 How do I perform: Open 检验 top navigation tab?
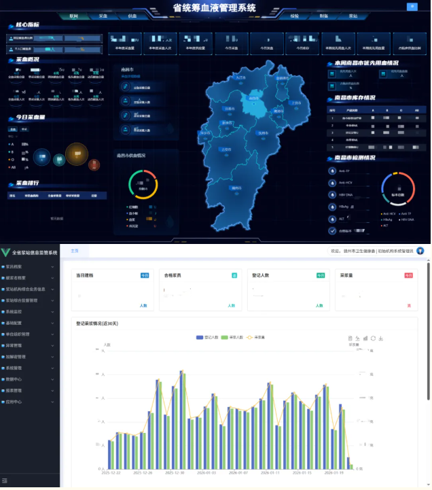click(294, 15)
